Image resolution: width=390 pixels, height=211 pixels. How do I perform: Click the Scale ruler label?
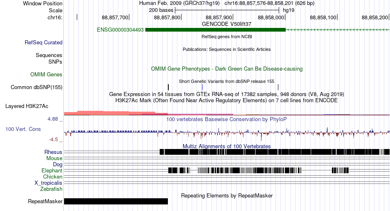(55, 10)
